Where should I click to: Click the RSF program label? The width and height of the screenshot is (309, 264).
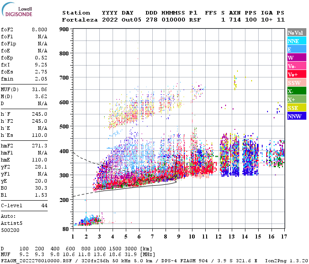(195, 20)
